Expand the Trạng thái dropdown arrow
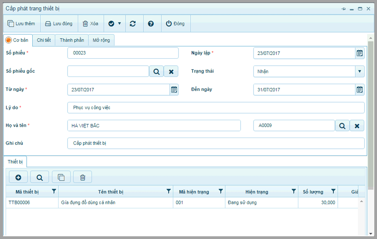Viewport: 377px width, 239px height. click(360, 72)
